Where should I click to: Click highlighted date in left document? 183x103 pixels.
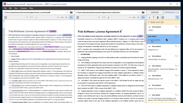click(x=67, y=35)
